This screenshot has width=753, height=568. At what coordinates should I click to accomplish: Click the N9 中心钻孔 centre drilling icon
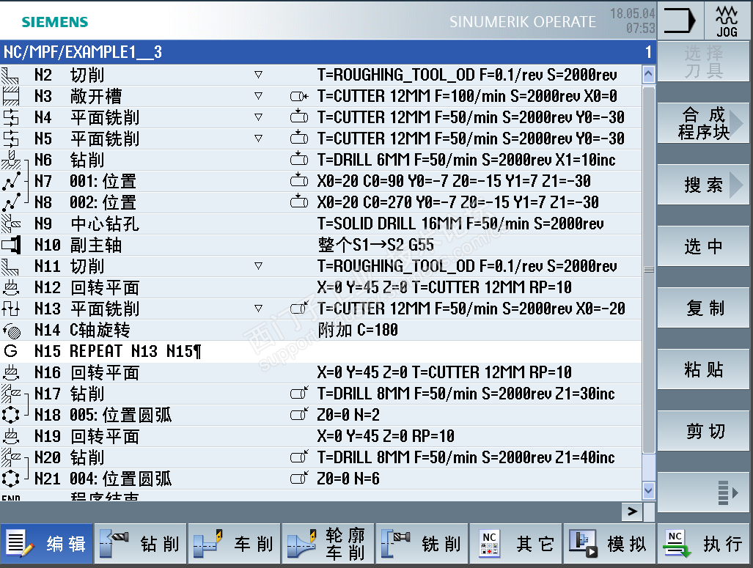pos(10,224)
